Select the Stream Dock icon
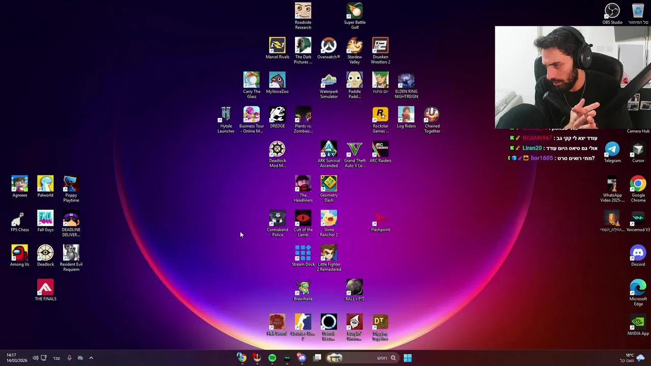 pyautogui.click(x=303, y=256)
